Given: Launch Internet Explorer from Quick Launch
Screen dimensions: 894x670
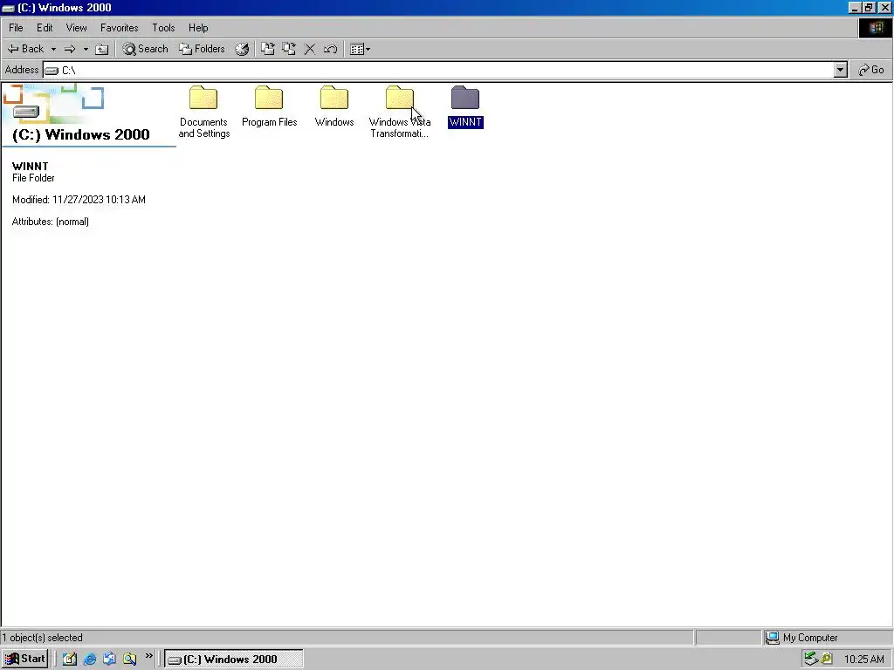Looking at the screenshot, I should click(x=90, y=660).
